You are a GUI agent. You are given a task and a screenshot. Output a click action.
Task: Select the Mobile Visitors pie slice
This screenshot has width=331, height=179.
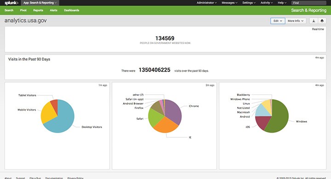click(x=47, y=114)
